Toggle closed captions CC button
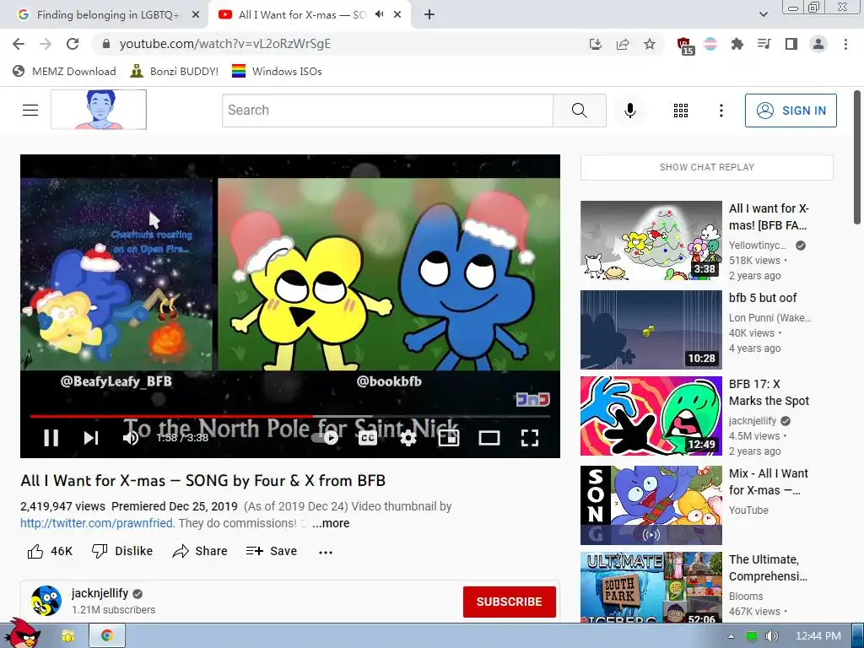 click(368, 438)
